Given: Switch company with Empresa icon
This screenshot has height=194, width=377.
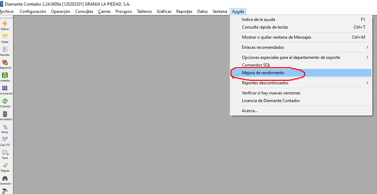Looking at the screenshot, I should 5,101.
